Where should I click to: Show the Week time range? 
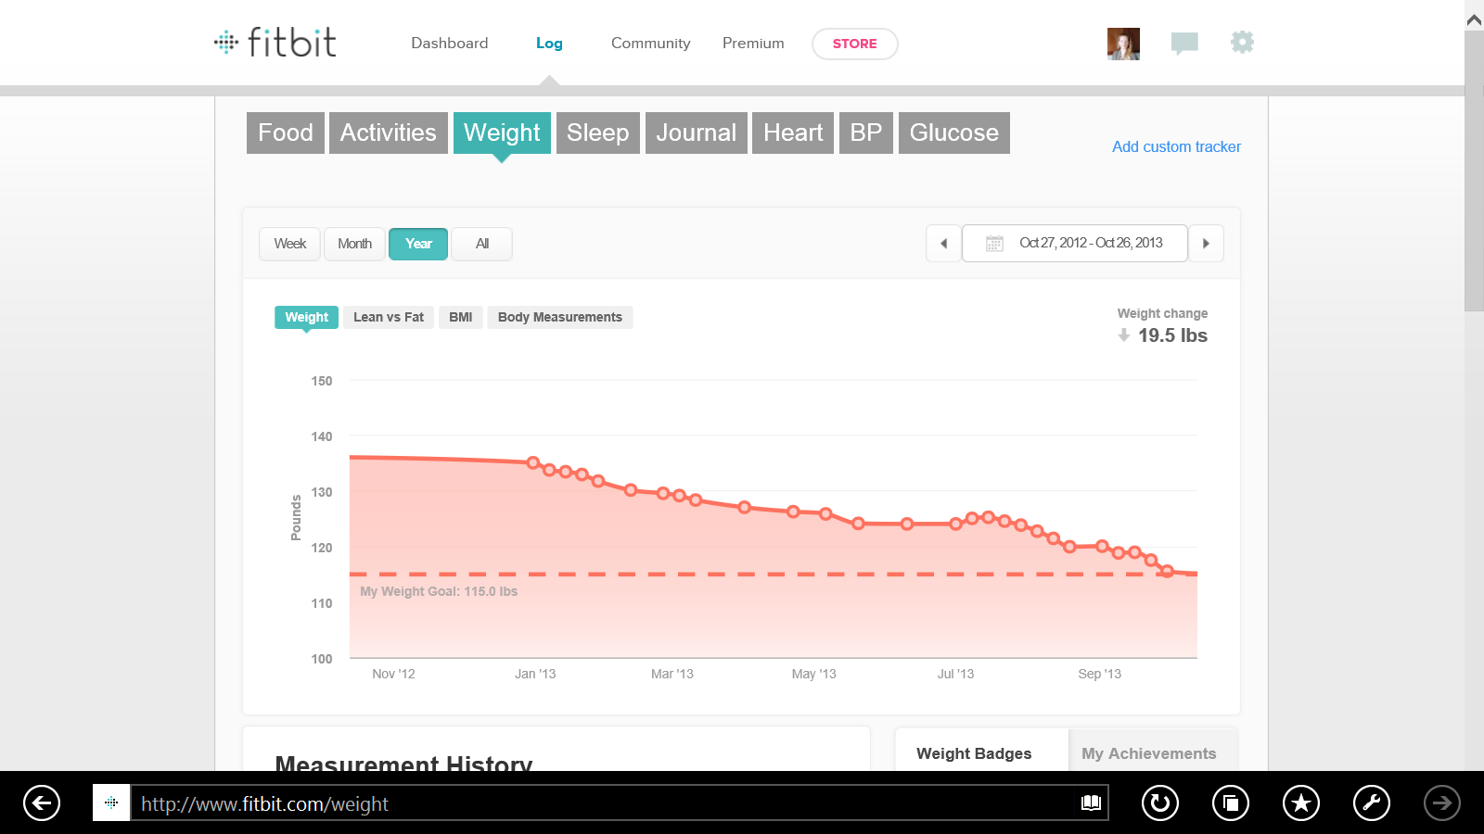click(x=290, y=244)
